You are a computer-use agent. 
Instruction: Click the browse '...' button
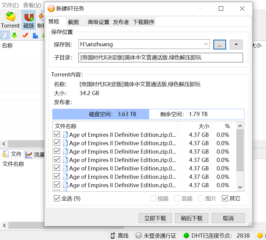pos(220,44)
